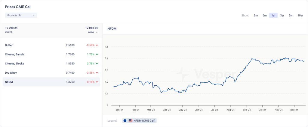The width and height of the screenshot is (308, 127).
Task: Click the blue NFDM legend color dot
Action: tap(125, 120)
